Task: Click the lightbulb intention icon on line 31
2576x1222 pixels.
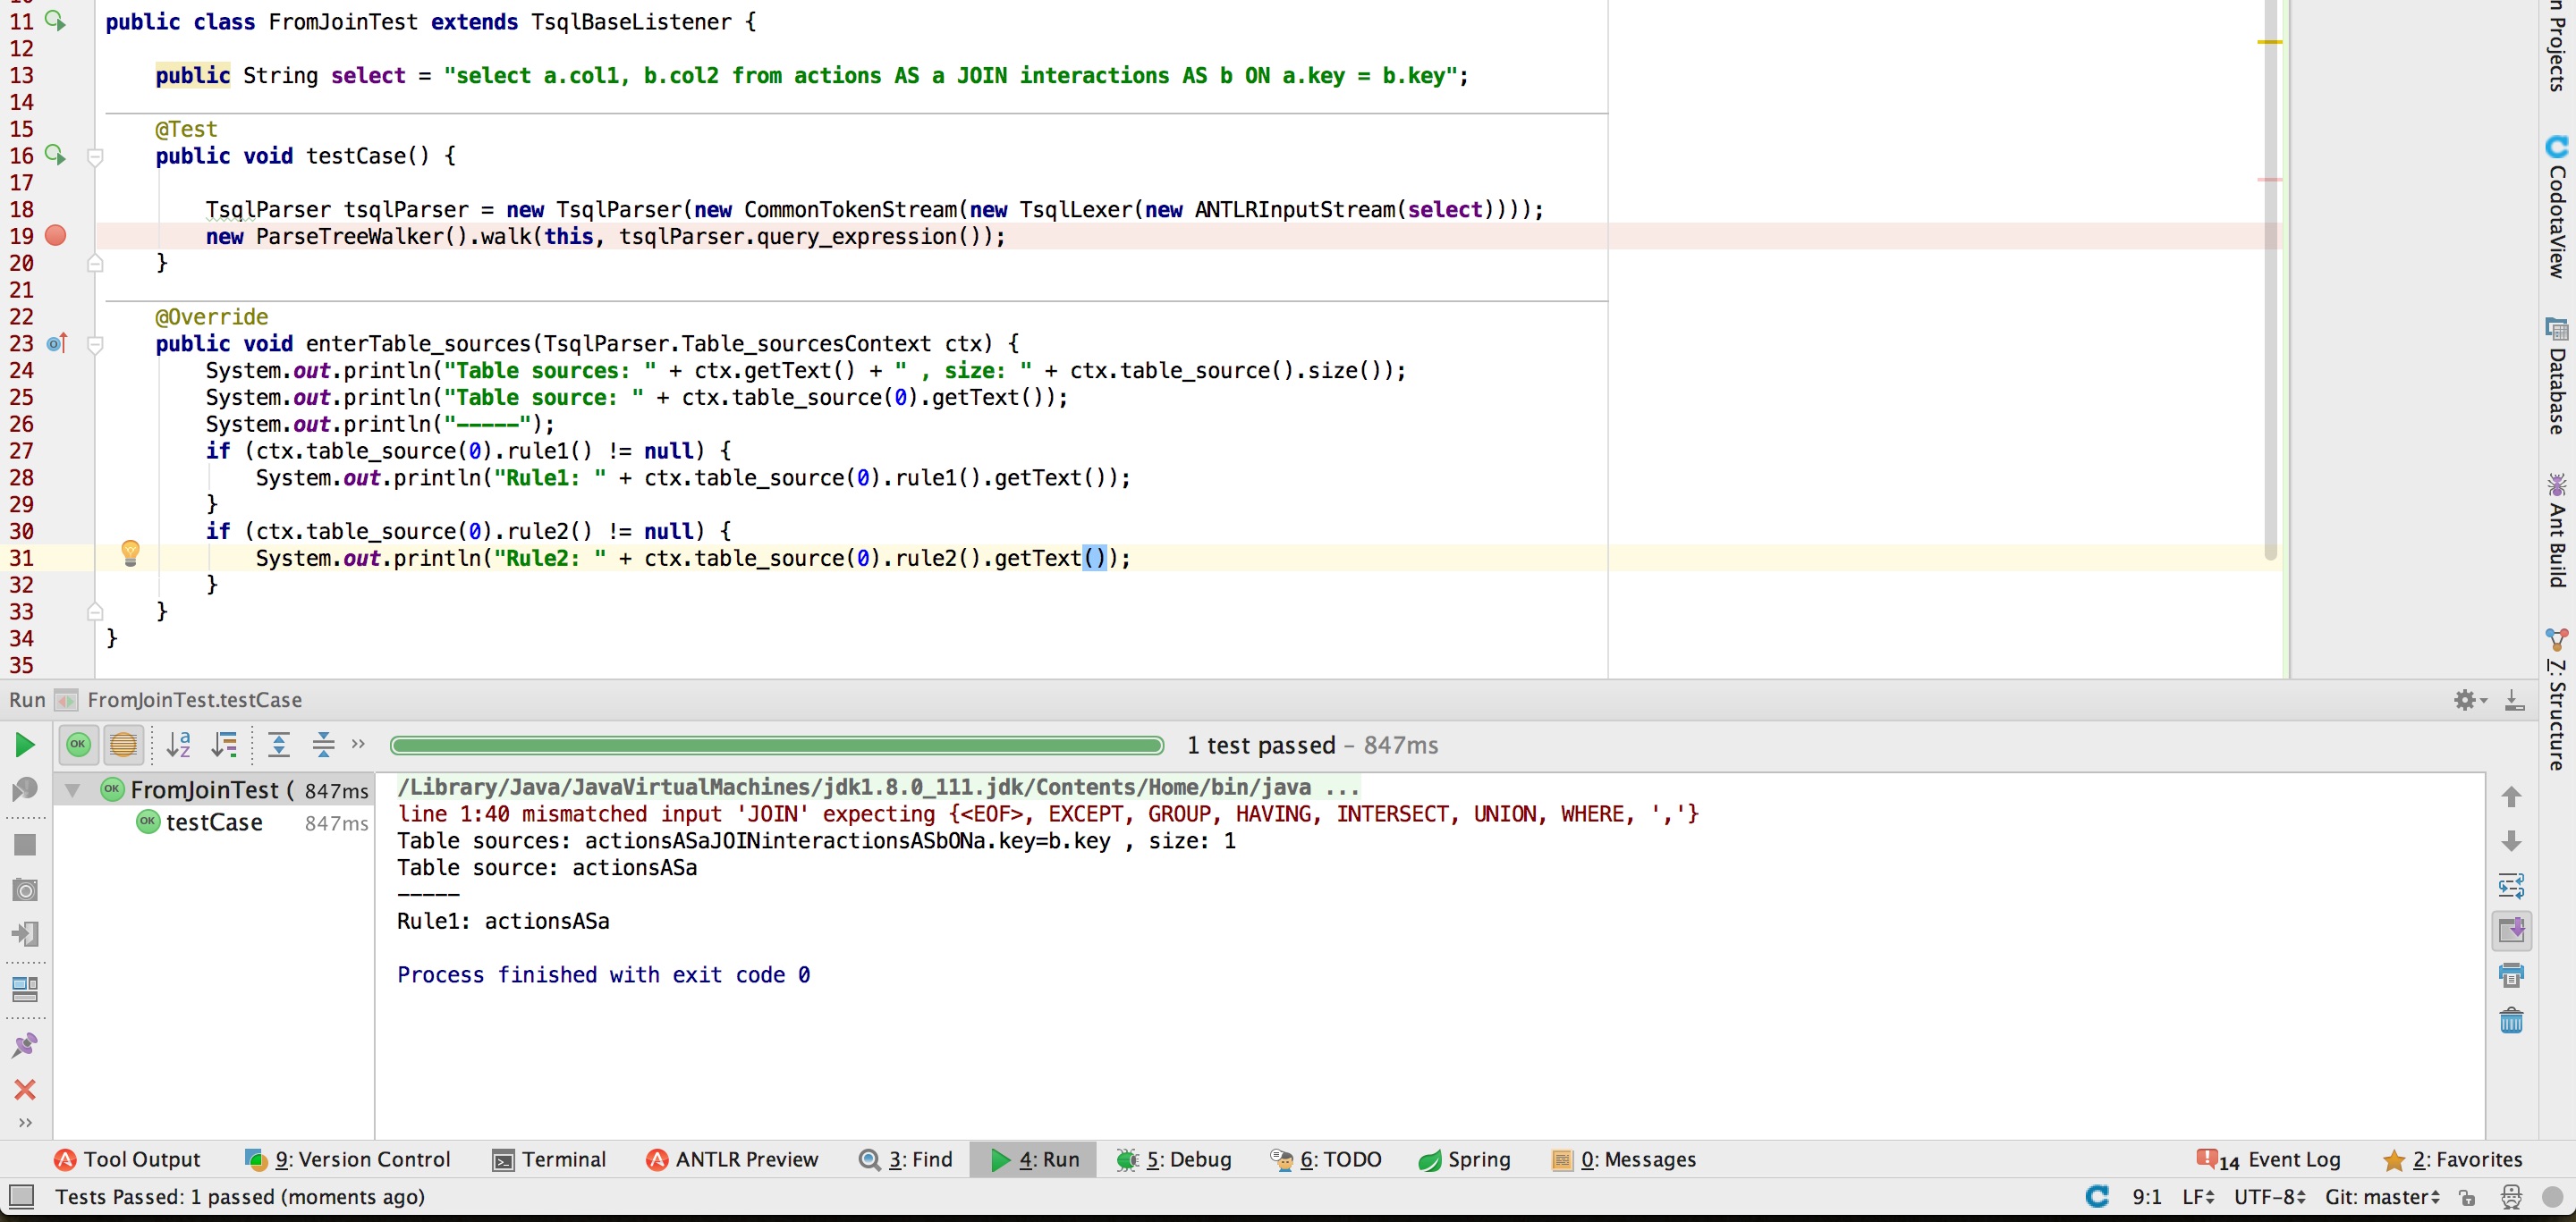Action: pos(131,552)
